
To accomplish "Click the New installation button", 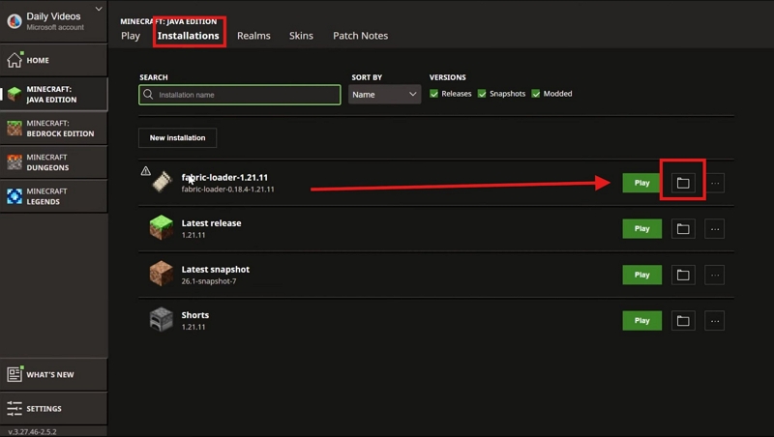I will pos(177,137).
